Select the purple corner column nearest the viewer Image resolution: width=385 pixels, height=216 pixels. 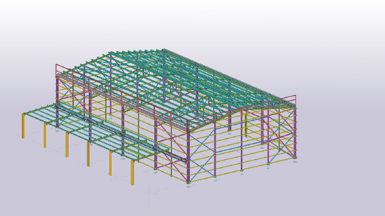click(188, 157)
